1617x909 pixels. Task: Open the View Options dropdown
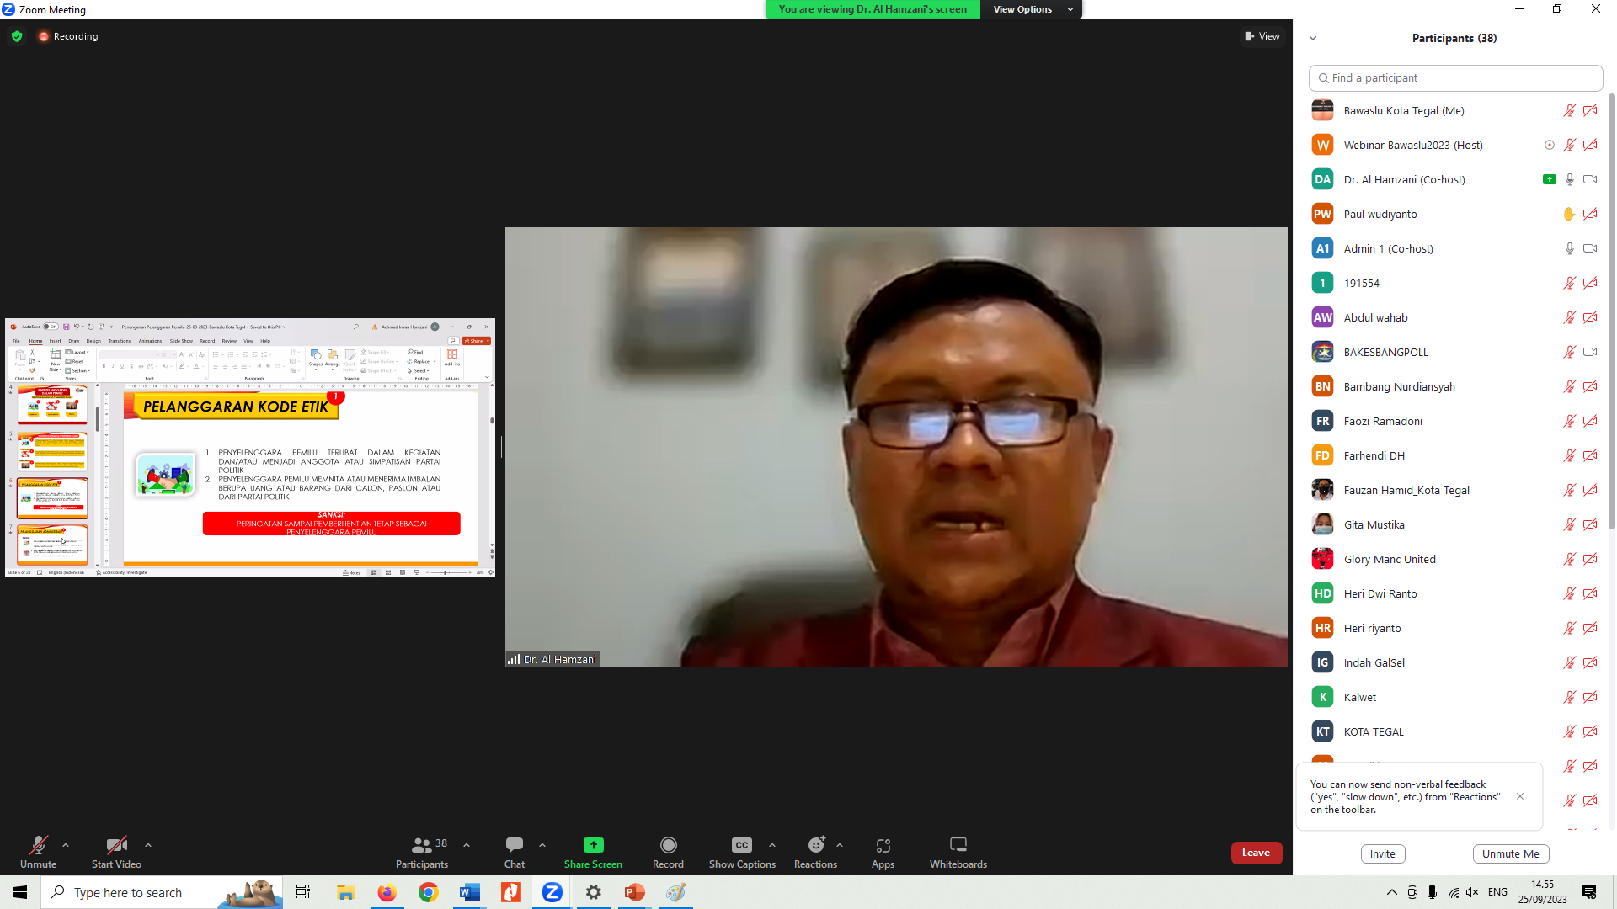coord(1031,9)
